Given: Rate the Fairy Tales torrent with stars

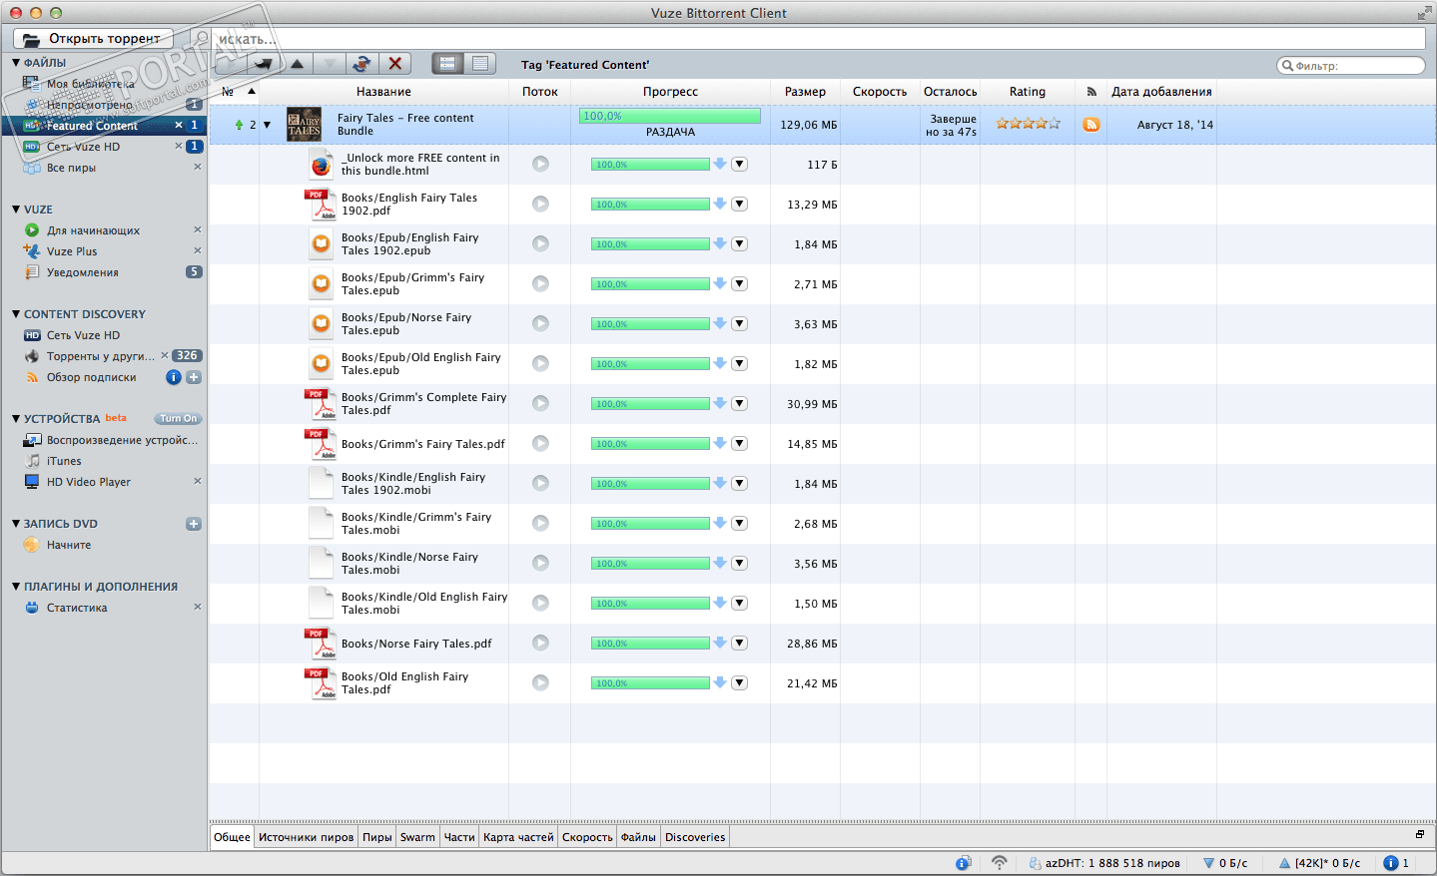Looking at the screenshot, I should coord(1028,124).
